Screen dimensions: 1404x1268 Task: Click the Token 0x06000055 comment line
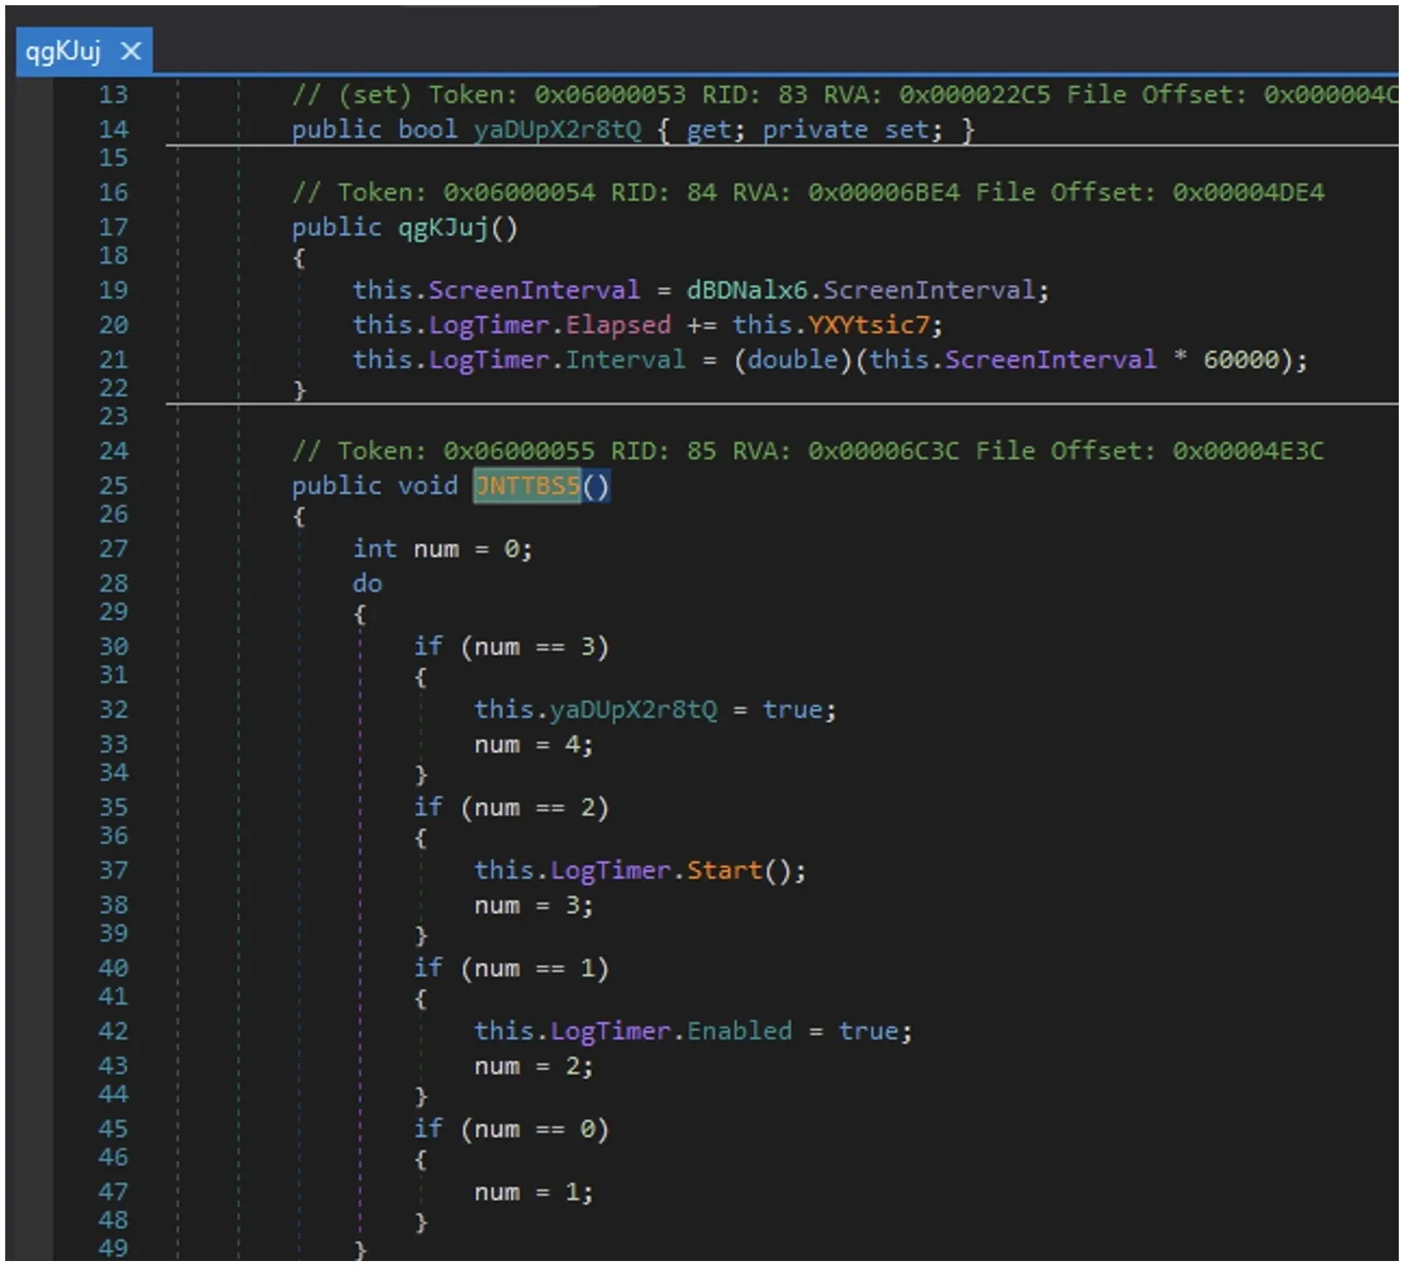click(808, 452)
